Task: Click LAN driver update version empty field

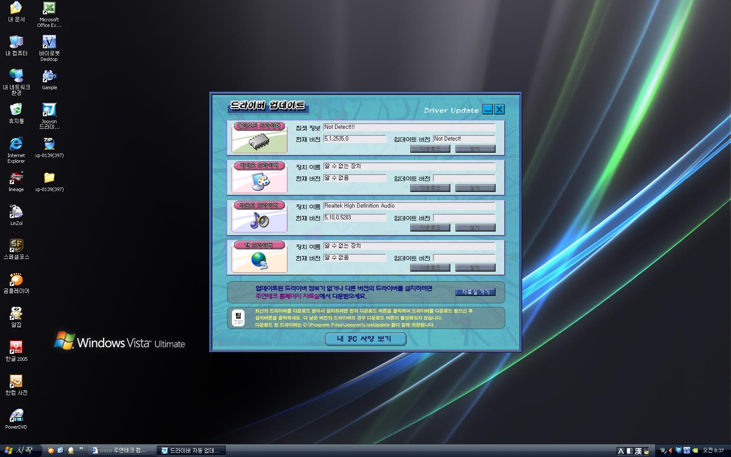Action: [x=464, y=258]
